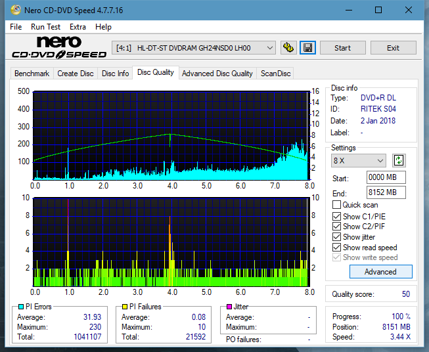Click the speed value 3.44 X
The height and width of the screenshot is (352, 429).
(x=400, y=337)
